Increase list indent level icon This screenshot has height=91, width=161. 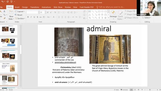tap(71, 12)
